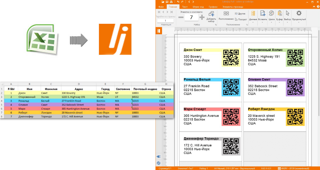Click the refresh arrows icon on left
The width and height of the screenshot is (320, 170).
(x=159, y=163)
